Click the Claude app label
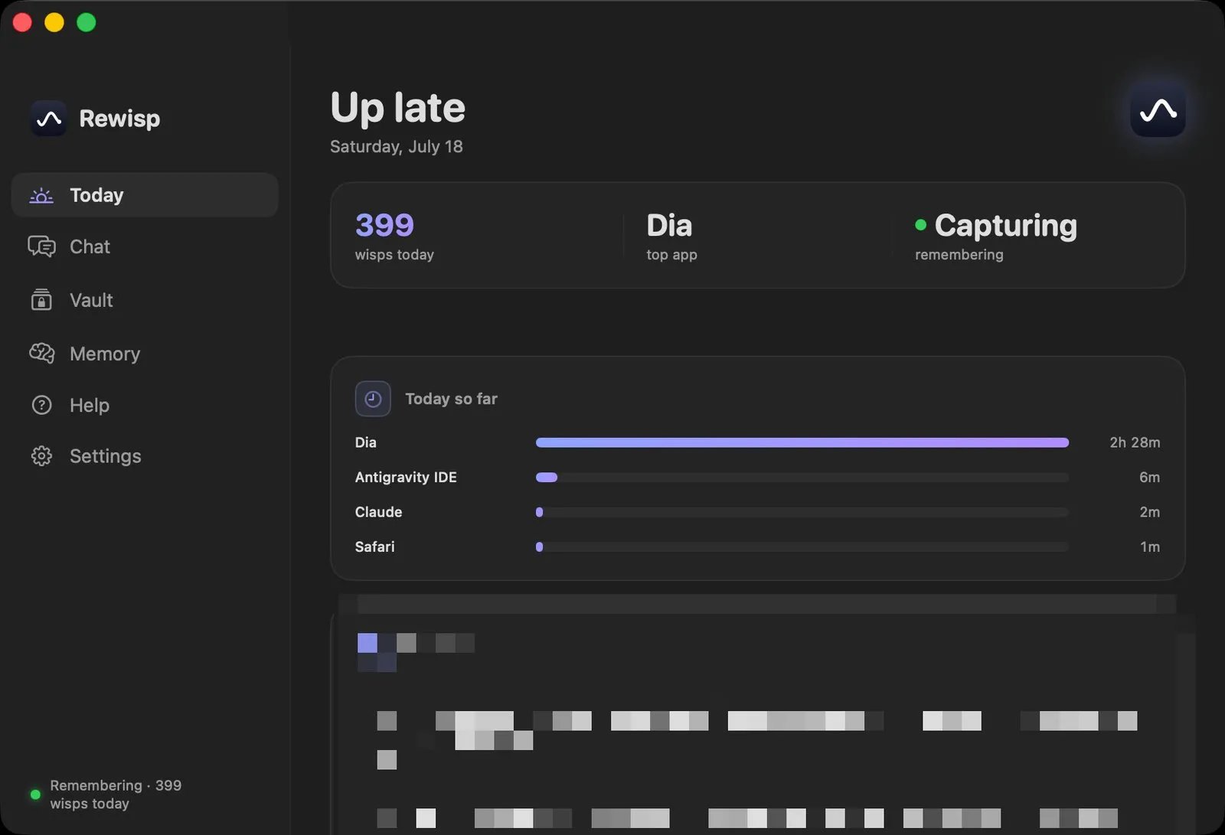The image size is (1225, 835). 378,512
